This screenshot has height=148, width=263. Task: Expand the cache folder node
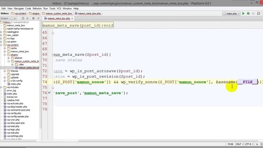tap(5, 48)
